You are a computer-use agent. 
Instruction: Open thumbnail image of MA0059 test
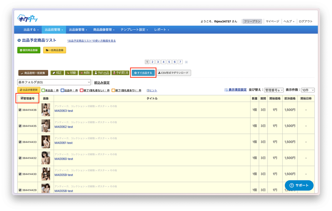coord(46,174)
